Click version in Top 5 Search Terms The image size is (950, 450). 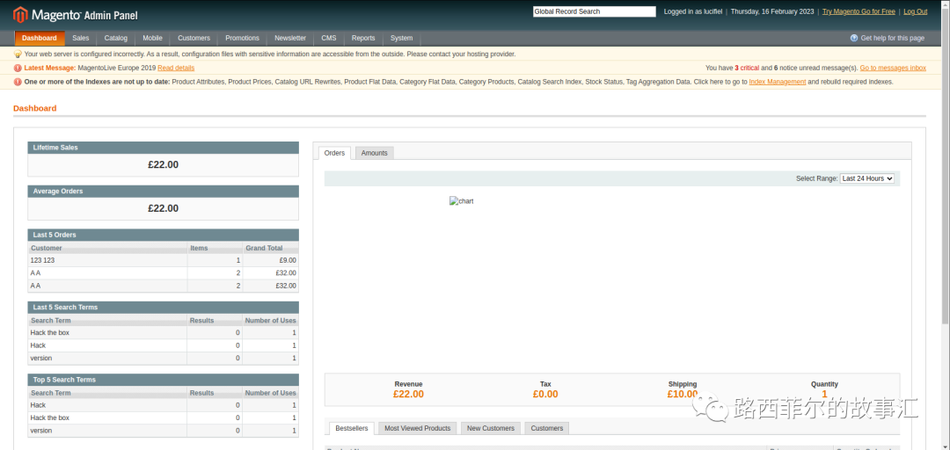pyautogui.click(x=41, y=431)
